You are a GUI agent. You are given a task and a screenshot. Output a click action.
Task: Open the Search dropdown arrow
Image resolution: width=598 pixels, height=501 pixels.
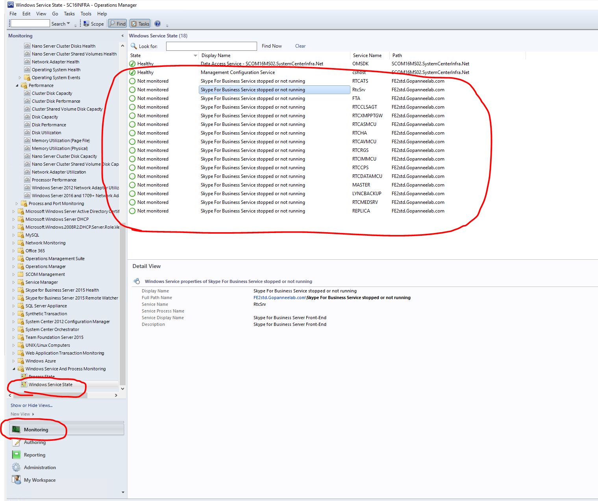click(x=69, y=24)
